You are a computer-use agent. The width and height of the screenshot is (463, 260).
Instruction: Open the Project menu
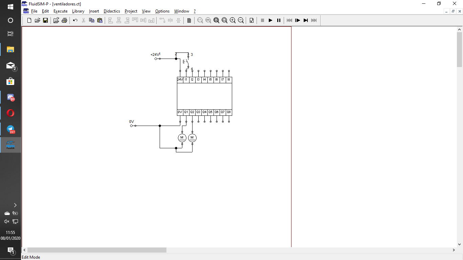pyautogui.click(x=131, y=11)
